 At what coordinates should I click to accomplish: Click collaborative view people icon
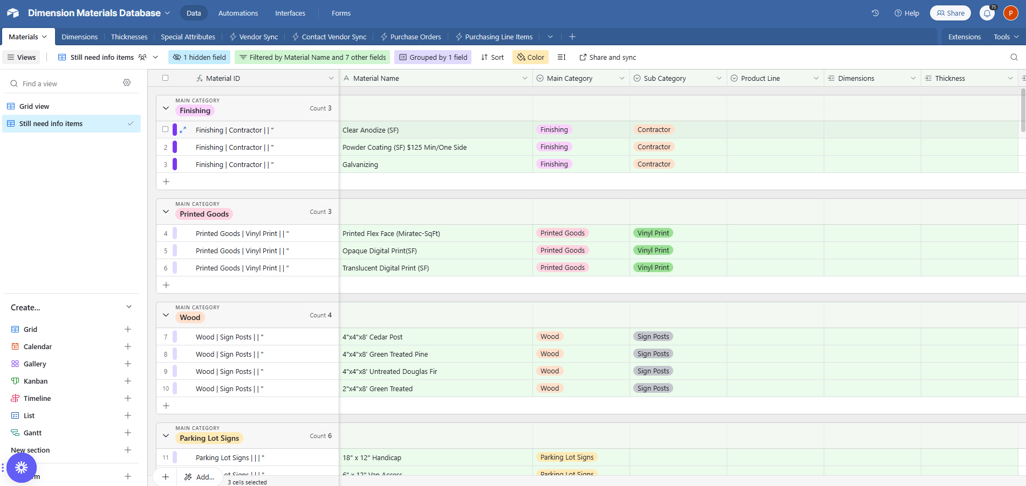pos(142,57)
